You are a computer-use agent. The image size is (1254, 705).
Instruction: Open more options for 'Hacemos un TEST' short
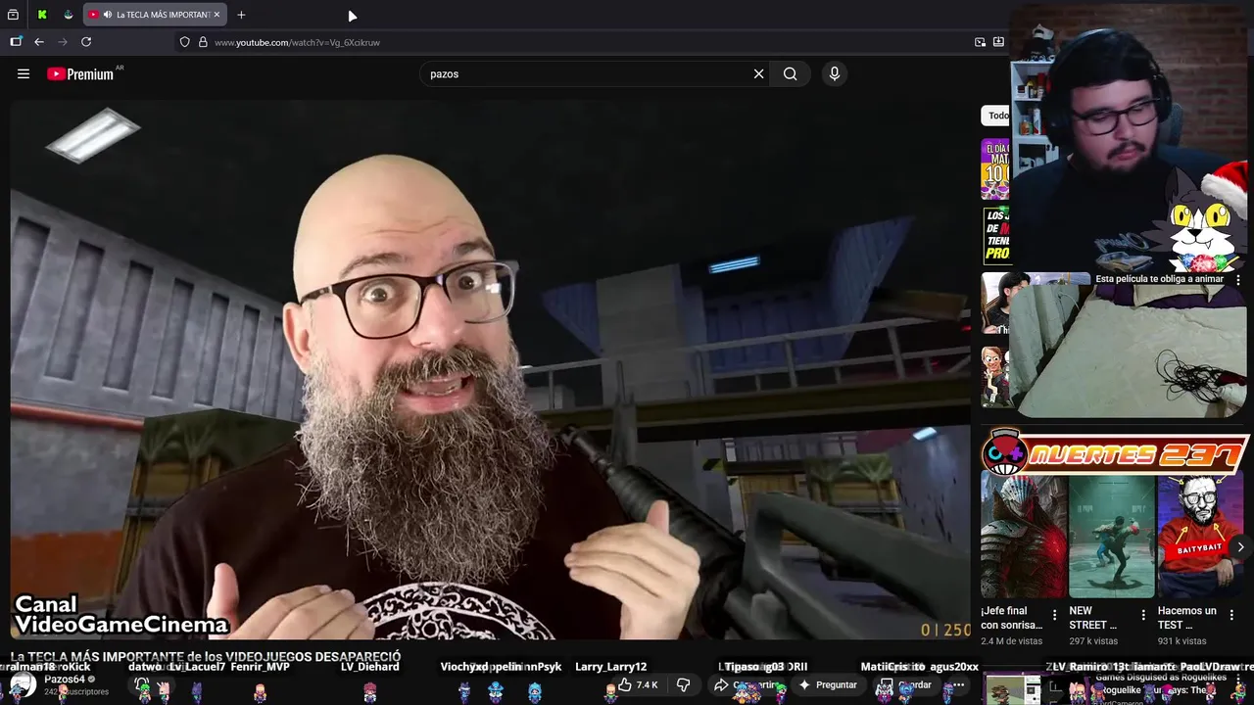[1230, 616]
